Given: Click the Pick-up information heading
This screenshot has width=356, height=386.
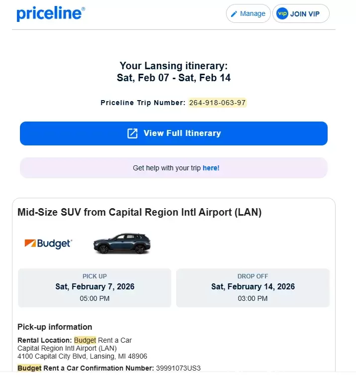Looking at the screenshot, I should tap(55, 327).
